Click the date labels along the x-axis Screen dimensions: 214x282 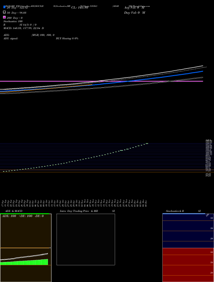pos(74,203)
